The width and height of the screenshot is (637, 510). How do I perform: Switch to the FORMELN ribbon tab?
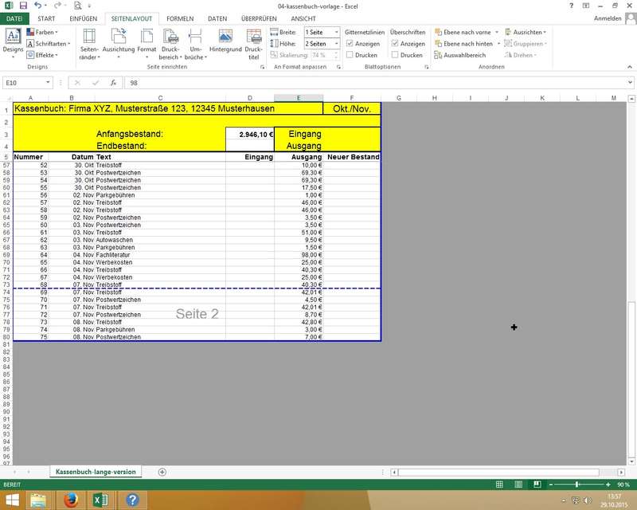[x=179, y=18]
